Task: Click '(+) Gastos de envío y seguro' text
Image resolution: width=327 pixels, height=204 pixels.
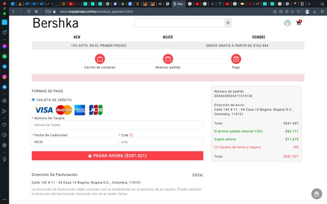Action: 237,147
